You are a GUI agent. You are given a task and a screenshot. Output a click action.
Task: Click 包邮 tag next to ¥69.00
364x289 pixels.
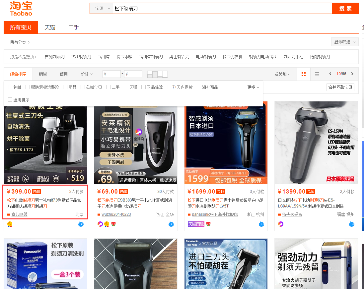[123, 192]
